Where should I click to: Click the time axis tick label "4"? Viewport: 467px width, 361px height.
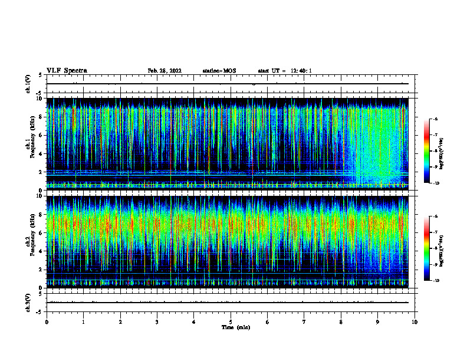click(194, 322)
